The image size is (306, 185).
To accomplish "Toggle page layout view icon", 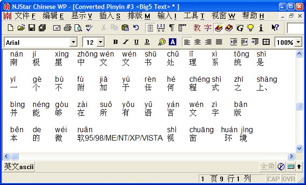I will [150, 28].
